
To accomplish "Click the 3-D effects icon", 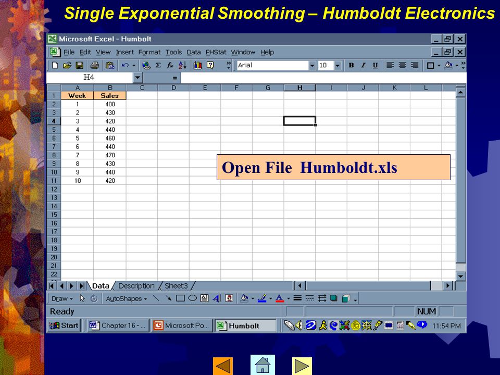I will coord(346,298).
